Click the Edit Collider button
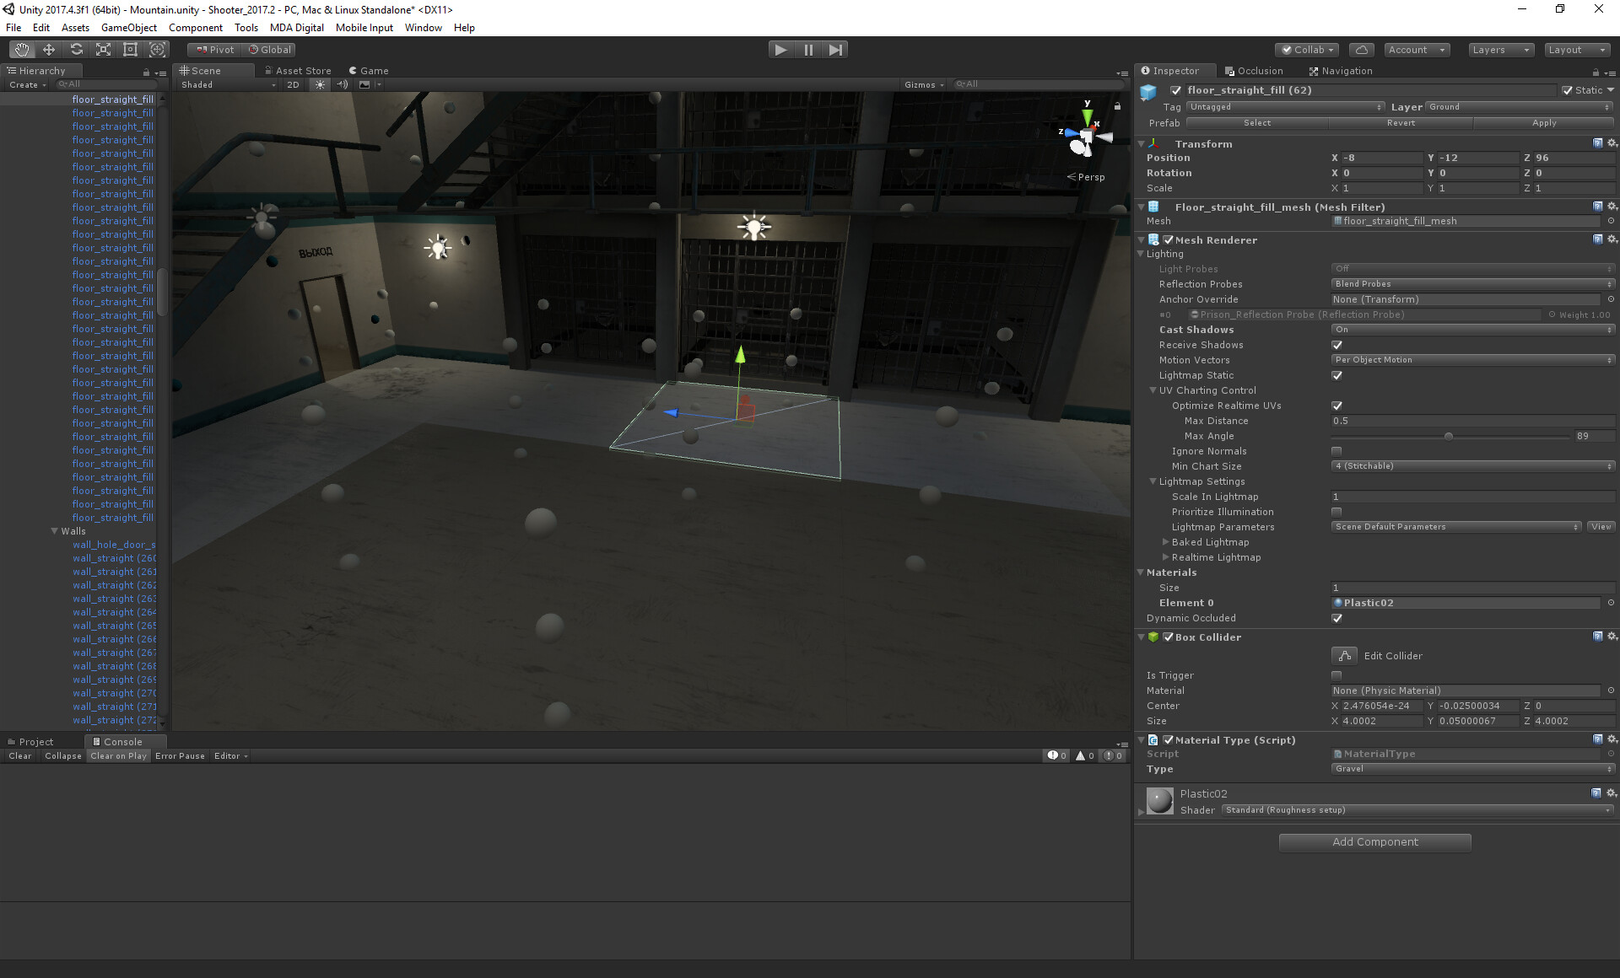This screenshot has width=1620, height=978. (1344, 656)
